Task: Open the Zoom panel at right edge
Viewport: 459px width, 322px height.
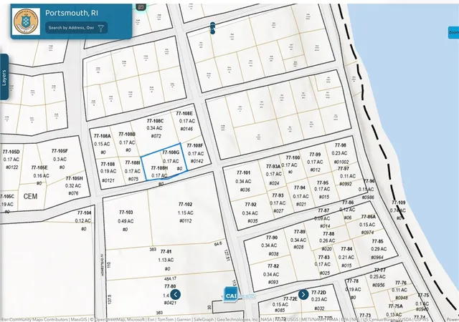Action: pyautogui.click(x=454, y=32)
